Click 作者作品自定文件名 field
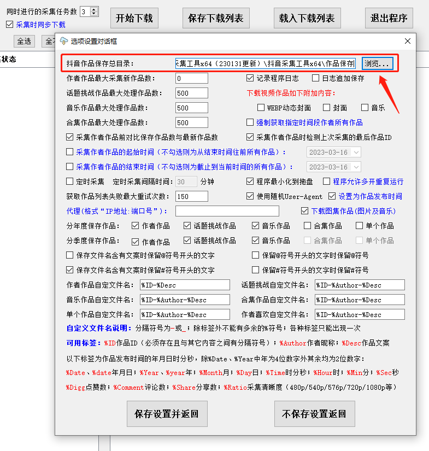 pyautogui.click(x=185, y=285)
